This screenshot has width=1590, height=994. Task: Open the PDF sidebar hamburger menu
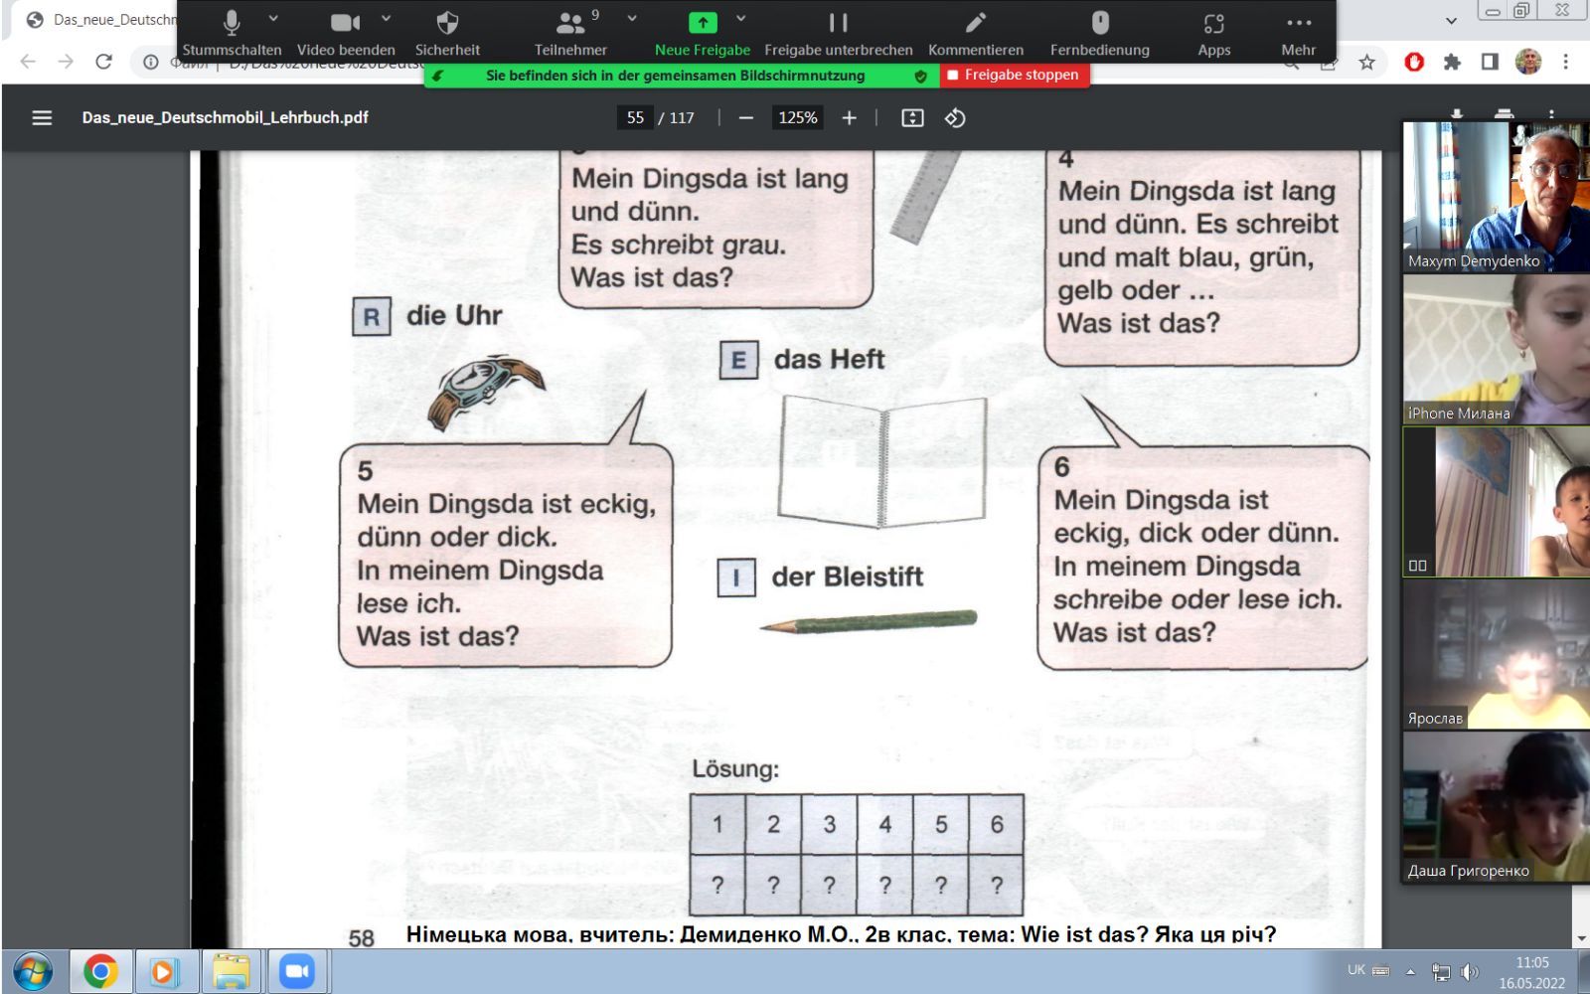coord(42,118)
